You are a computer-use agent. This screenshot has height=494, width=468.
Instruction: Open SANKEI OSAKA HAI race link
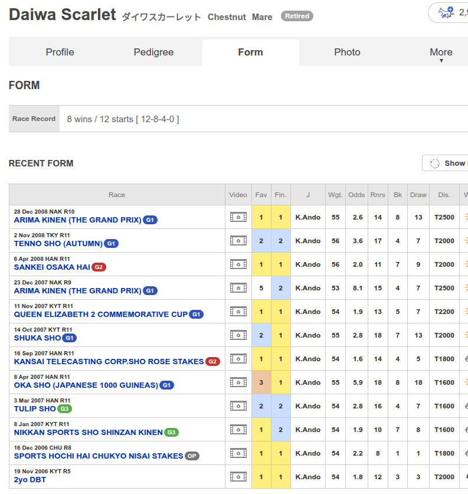click(52, 267)
